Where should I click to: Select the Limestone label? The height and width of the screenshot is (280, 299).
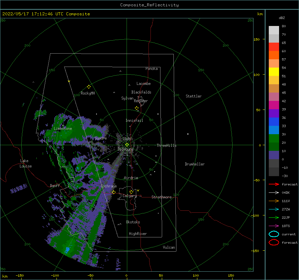(x=63, y=129)
